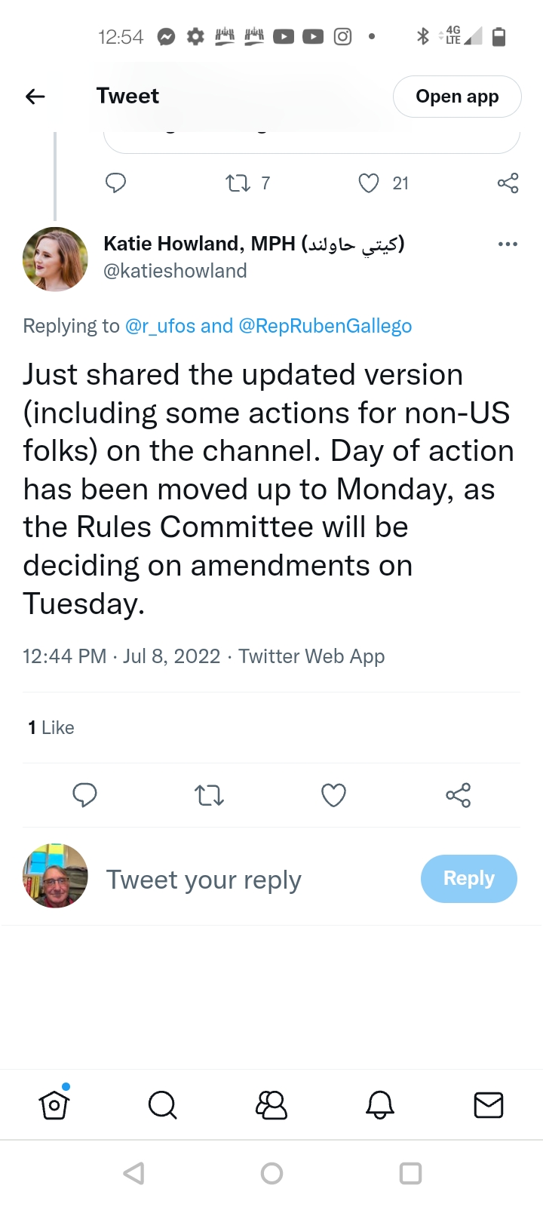Screen dimensions: 543x1207
Task: Like the parent tweet with 21 likes
Action: tap(369, 183)
